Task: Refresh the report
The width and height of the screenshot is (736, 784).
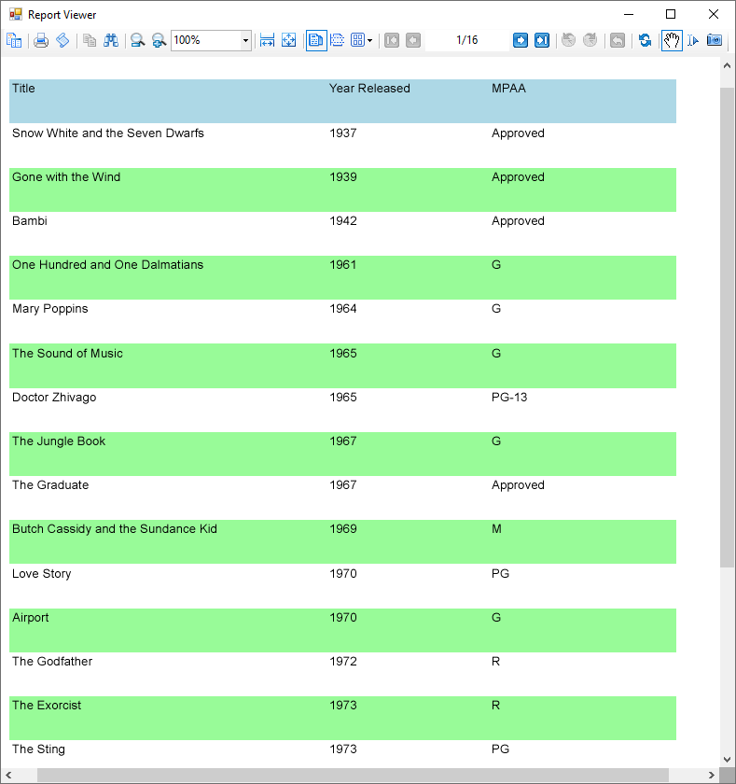Action: pos(645,40)
